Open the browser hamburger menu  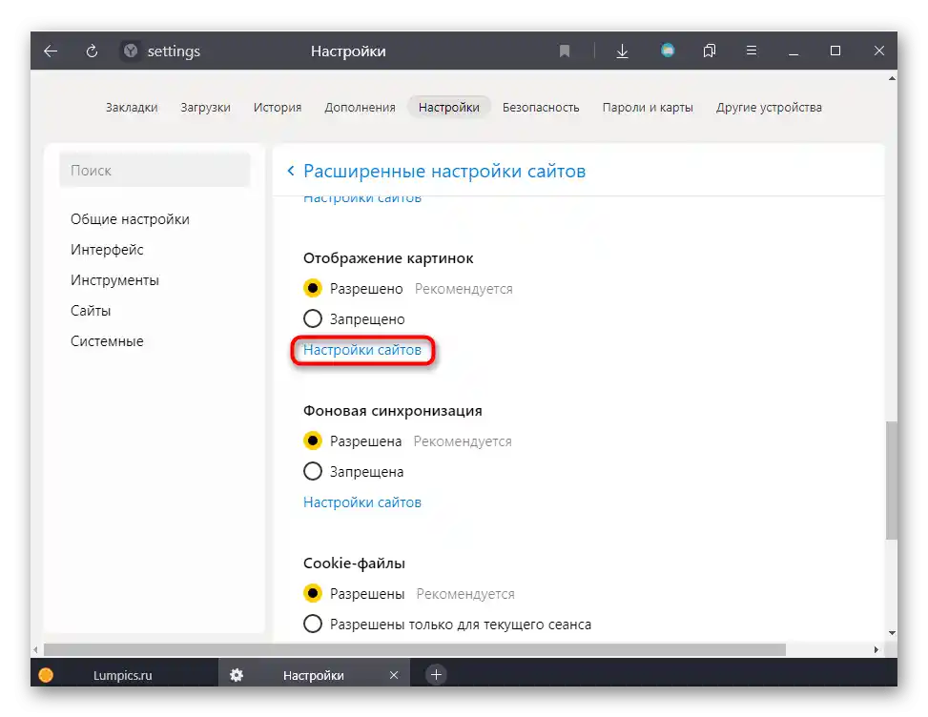(751, 51)
